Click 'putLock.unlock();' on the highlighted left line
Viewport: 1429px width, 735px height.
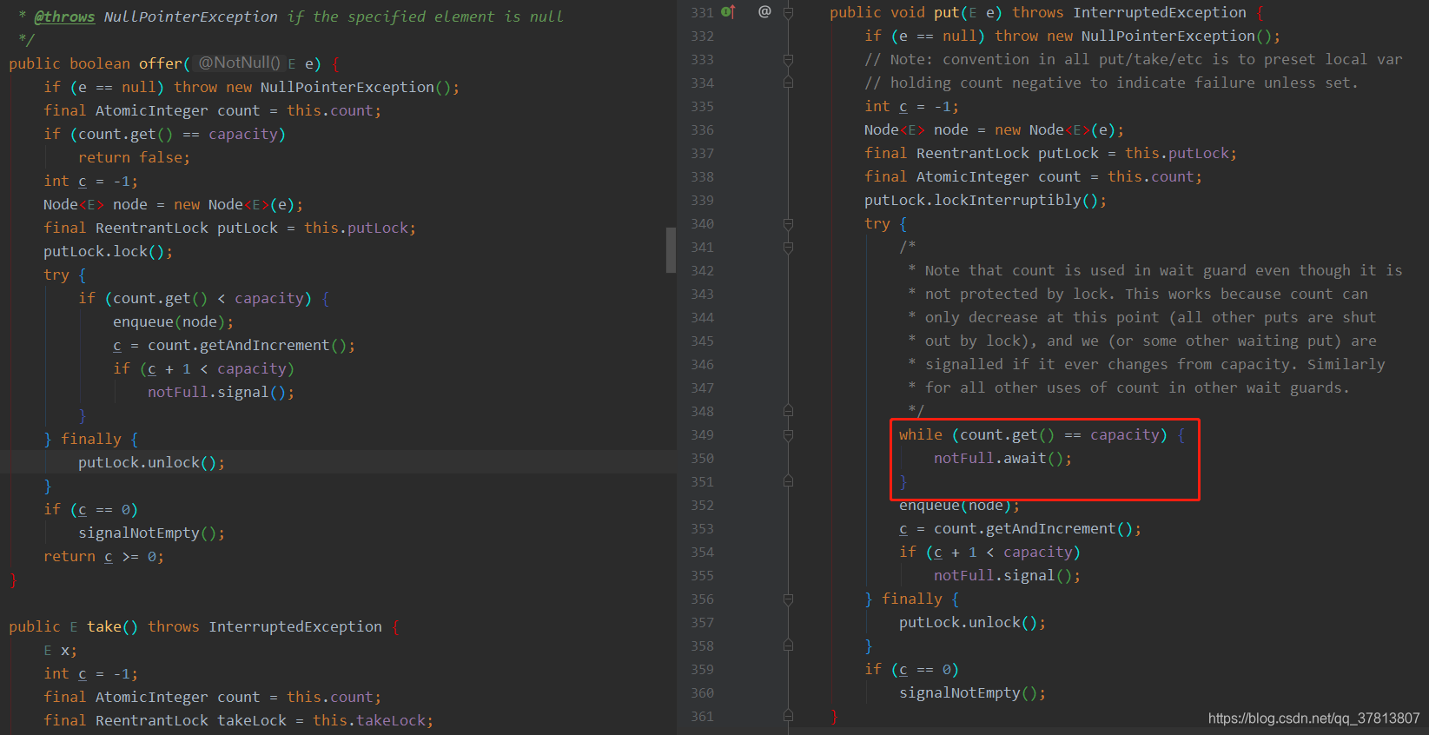151,462
